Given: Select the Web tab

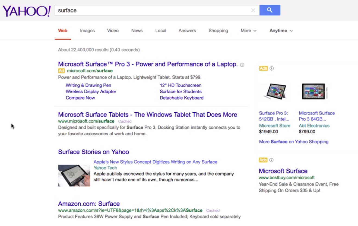Looking at the screenshot, I should pos(63,31).
